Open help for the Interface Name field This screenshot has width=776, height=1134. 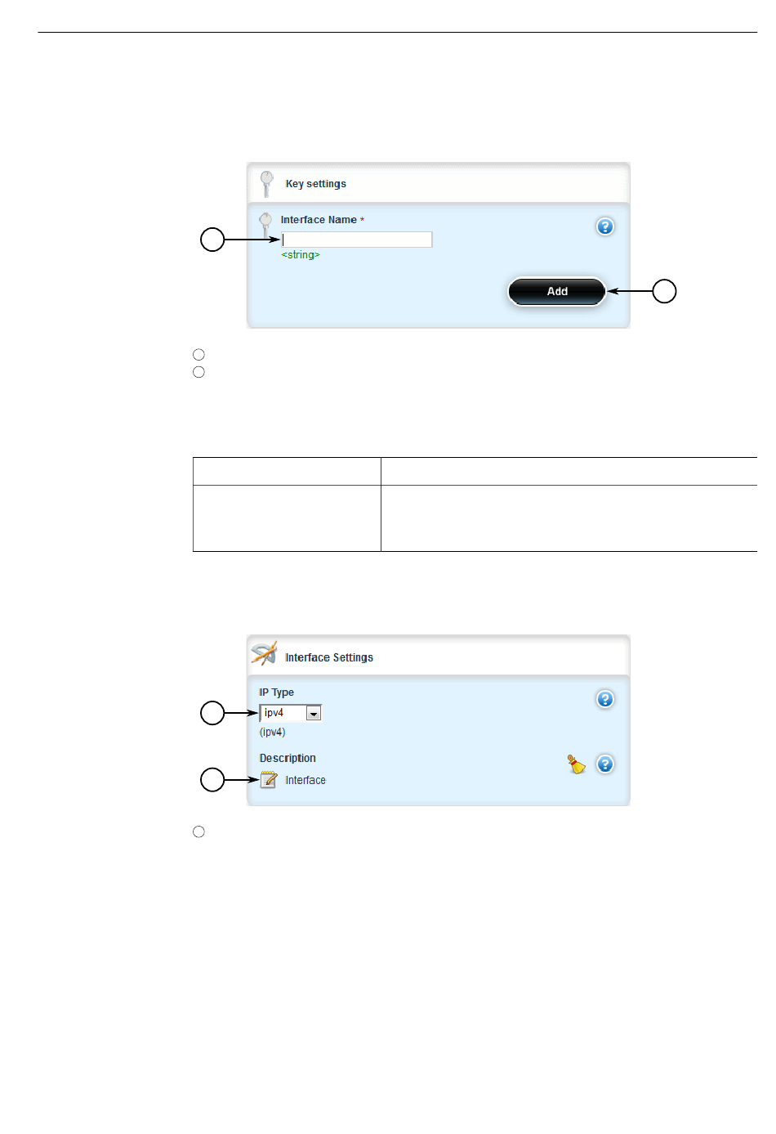click(604, 226)
